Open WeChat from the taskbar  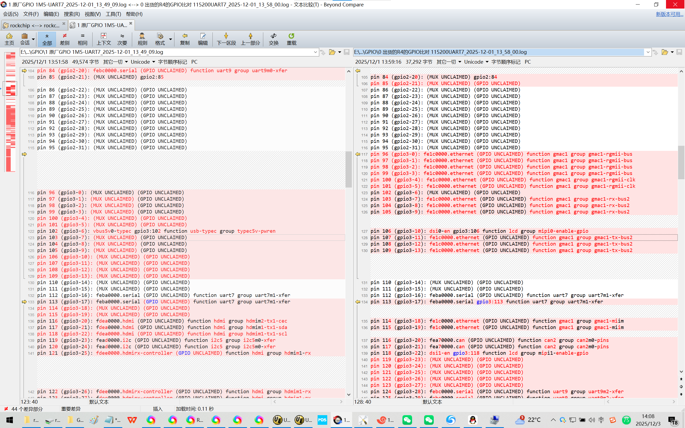click(x=407, y=420)
